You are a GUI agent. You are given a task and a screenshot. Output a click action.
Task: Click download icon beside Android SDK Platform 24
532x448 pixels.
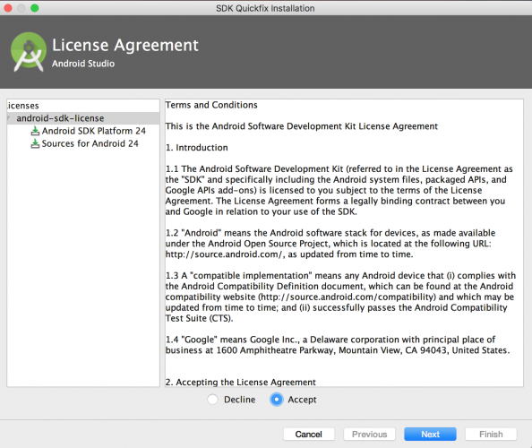[35, 131]
